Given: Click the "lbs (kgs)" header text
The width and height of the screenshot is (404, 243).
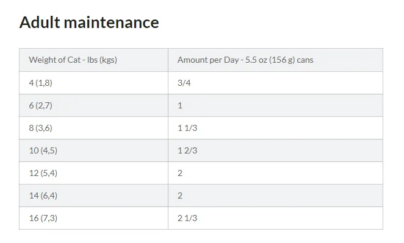Looking at the screenshot, I should pyautogui.click(x=102, y=60).
